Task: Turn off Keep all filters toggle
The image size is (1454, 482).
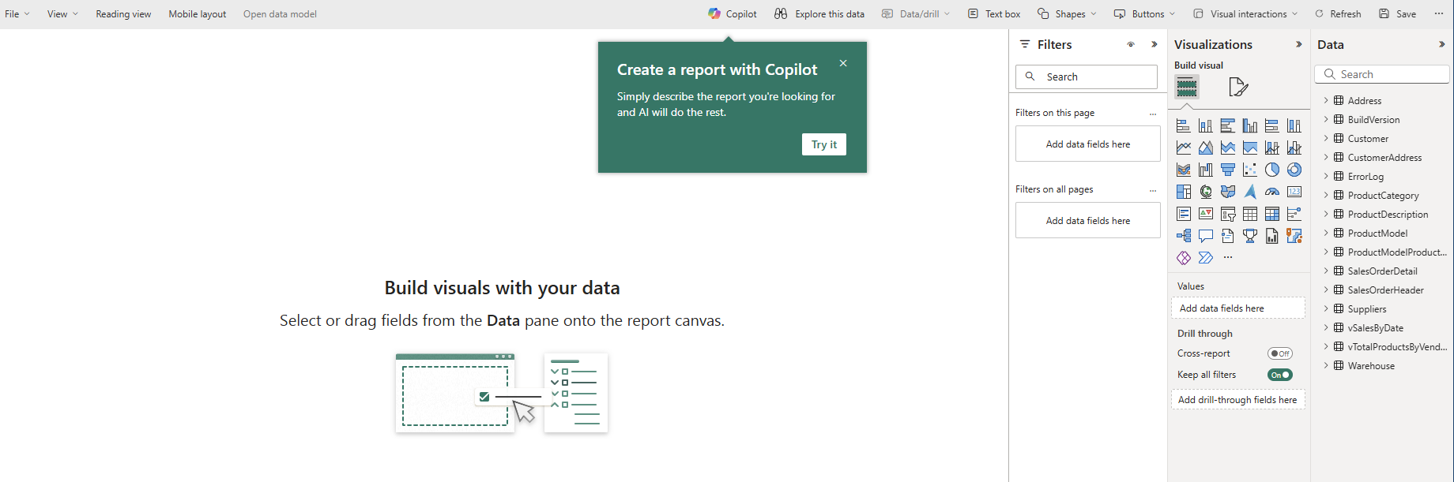Action: (1279, 375)
